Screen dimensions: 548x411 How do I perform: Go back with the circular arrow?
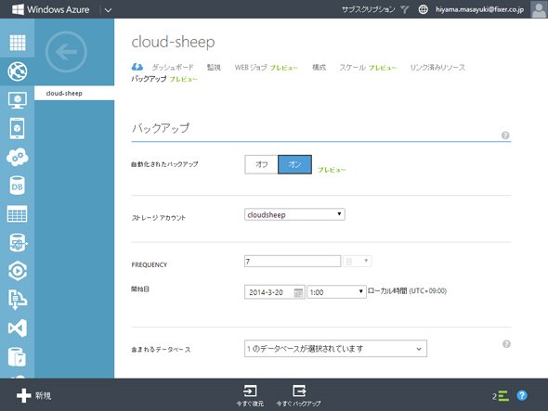(66, 52)
